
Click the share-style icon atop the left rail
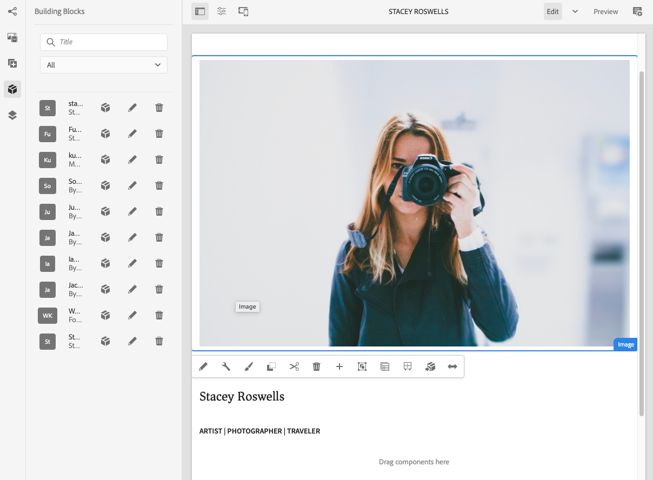[x=12, y=11]
